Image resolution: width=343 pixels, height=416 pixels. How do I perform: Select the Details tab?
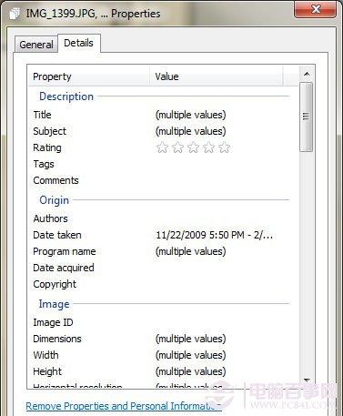(x=78, y=43)
